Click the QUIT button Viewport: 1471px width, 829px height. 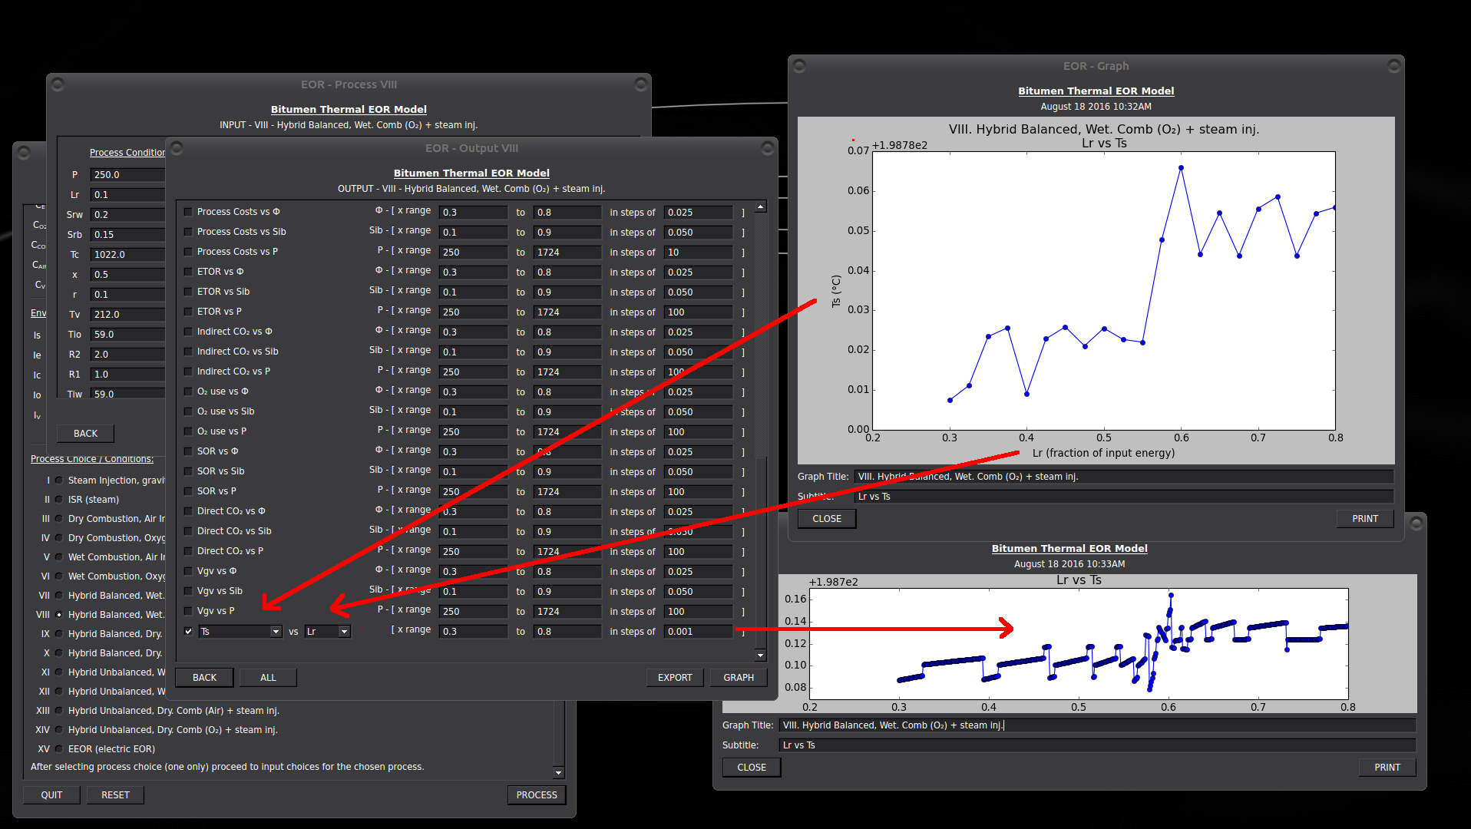[51, 795]
